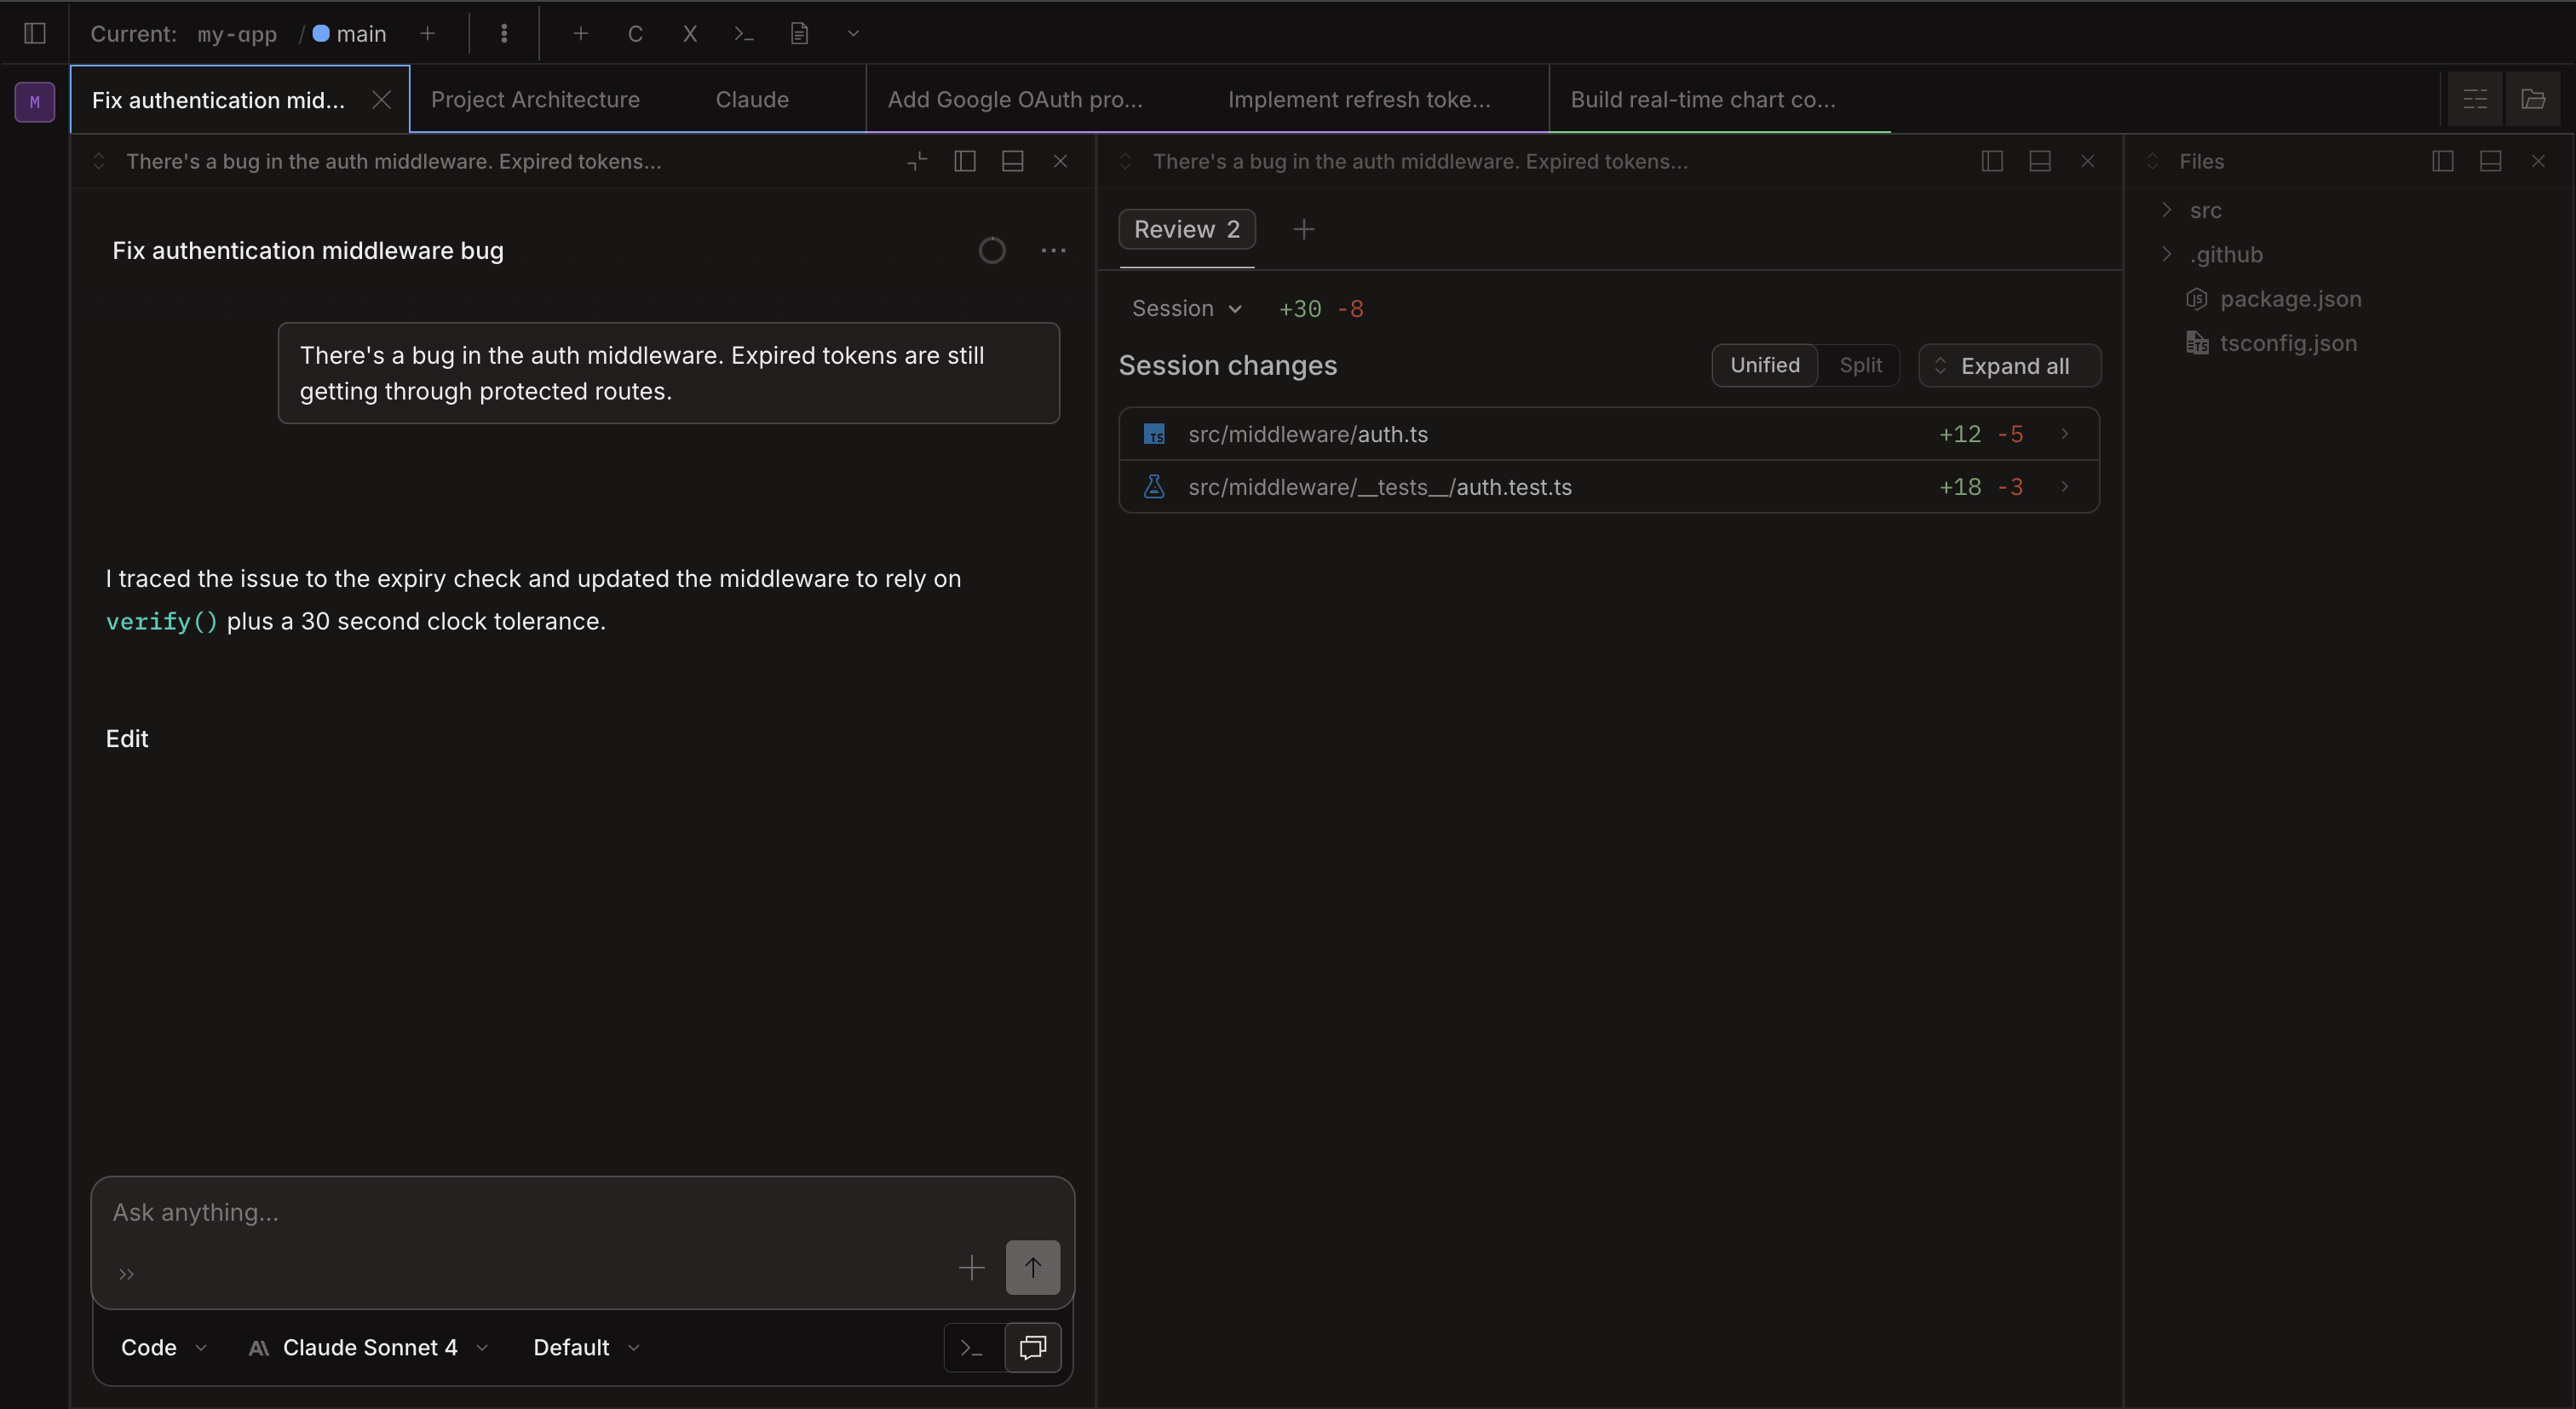Viewport: 2576px width, 1409px height.
Task: Click the vertical three-dot menu icon
Action: pos(504,33)
